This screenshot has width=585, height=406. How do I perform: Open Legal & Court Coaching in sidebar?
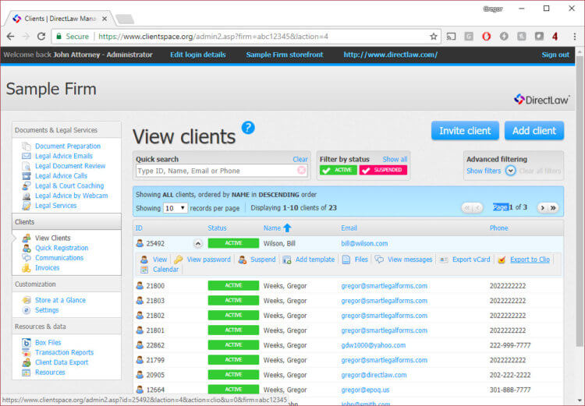pyautogui.click(x=69, y=185)
